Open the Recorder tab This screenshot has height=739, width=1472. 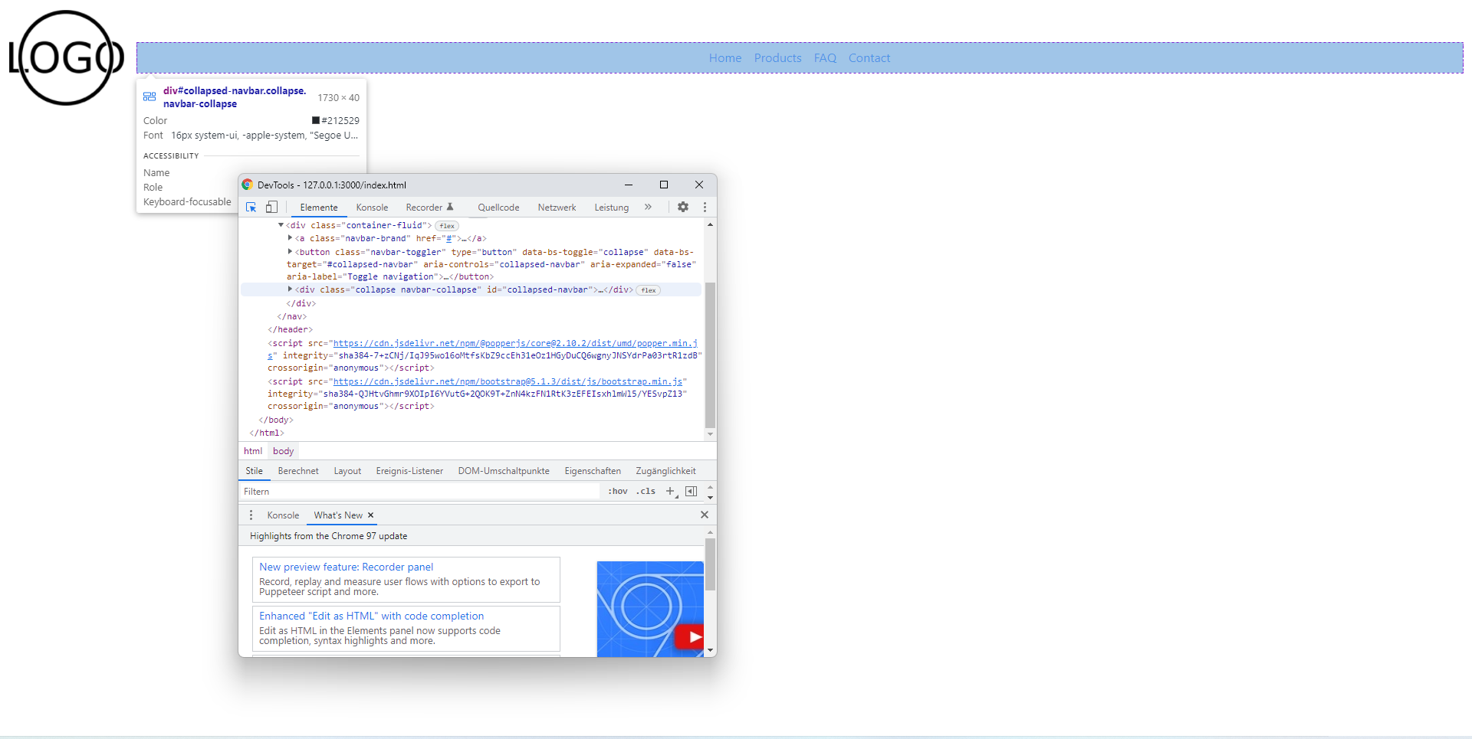(429, 208)
